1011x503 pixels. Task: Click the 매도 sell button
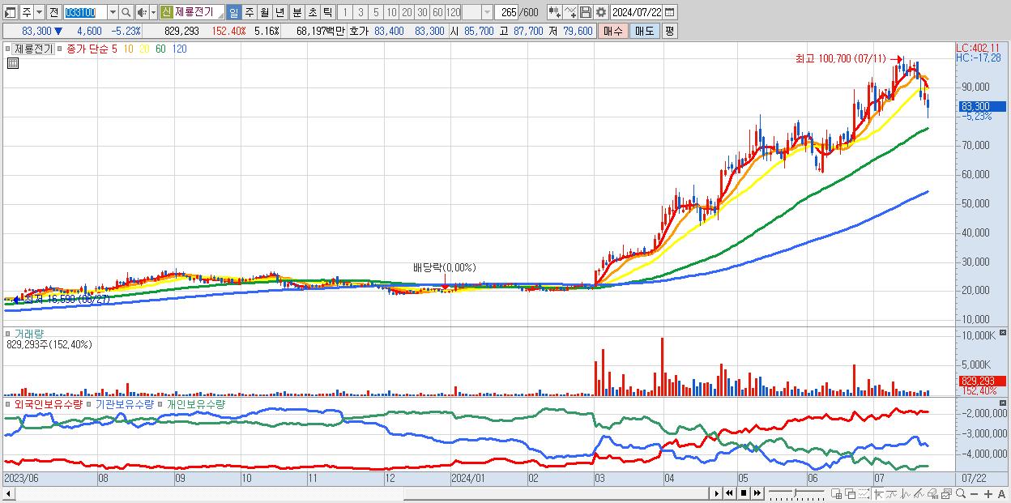(644, 31)
